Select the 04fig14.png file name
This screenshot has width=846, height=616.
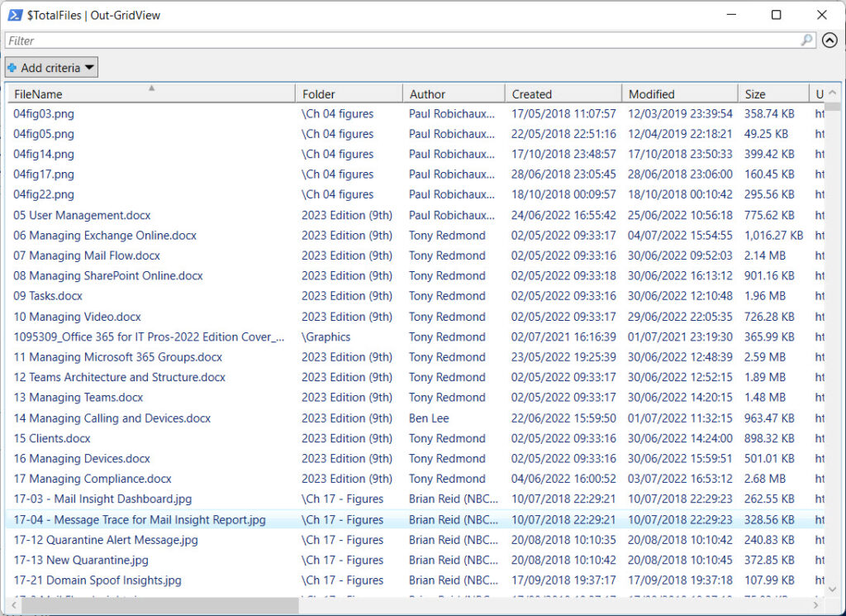[44, 154]
